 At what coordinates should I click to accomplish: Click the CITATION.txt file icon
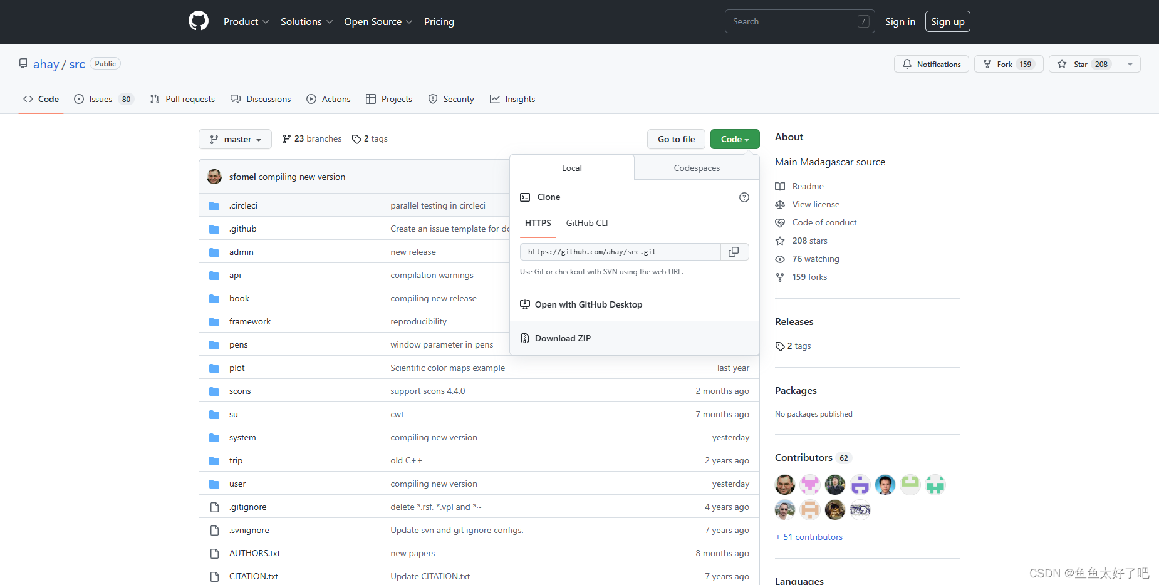214,576
